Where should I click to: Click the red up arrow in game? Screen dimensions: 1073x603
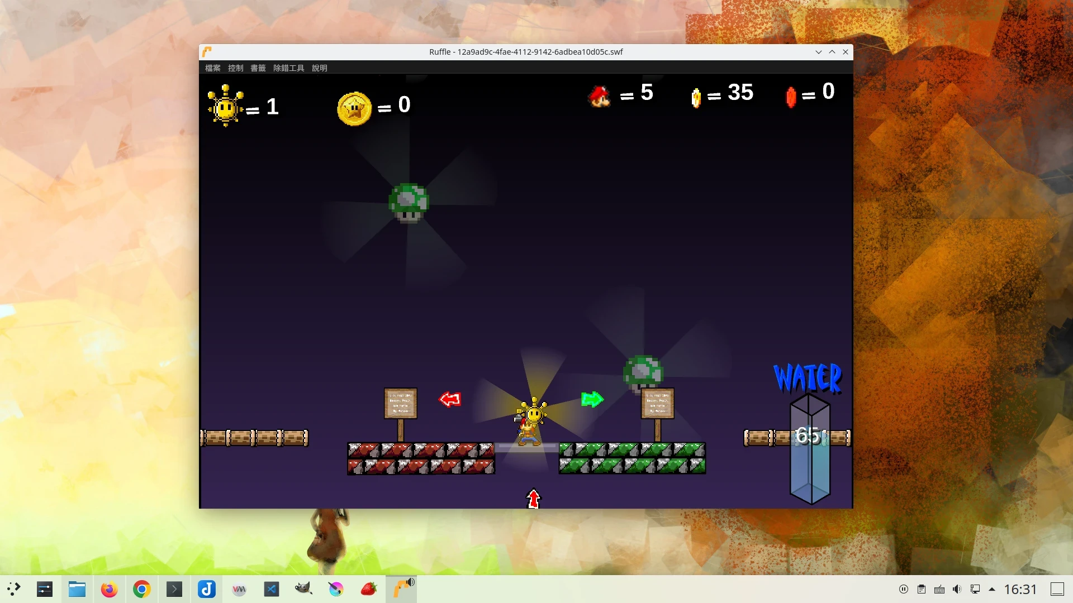534,499
